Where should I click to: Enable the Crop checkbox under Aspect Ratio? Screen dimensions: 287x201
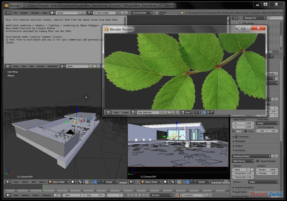(245, 131)
